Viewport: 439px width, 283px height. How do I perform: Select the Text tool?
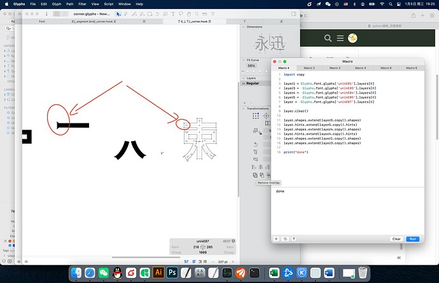[x=173, y=14]
